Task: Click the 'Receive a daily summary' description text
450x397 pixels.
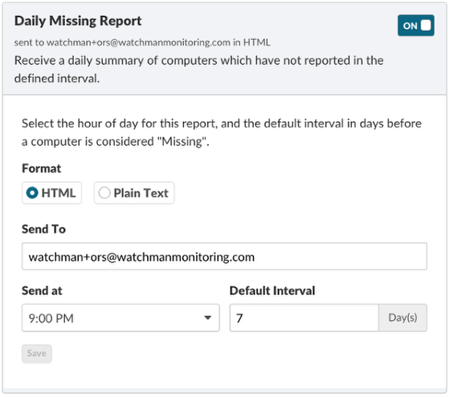Action: pos(199,69)
